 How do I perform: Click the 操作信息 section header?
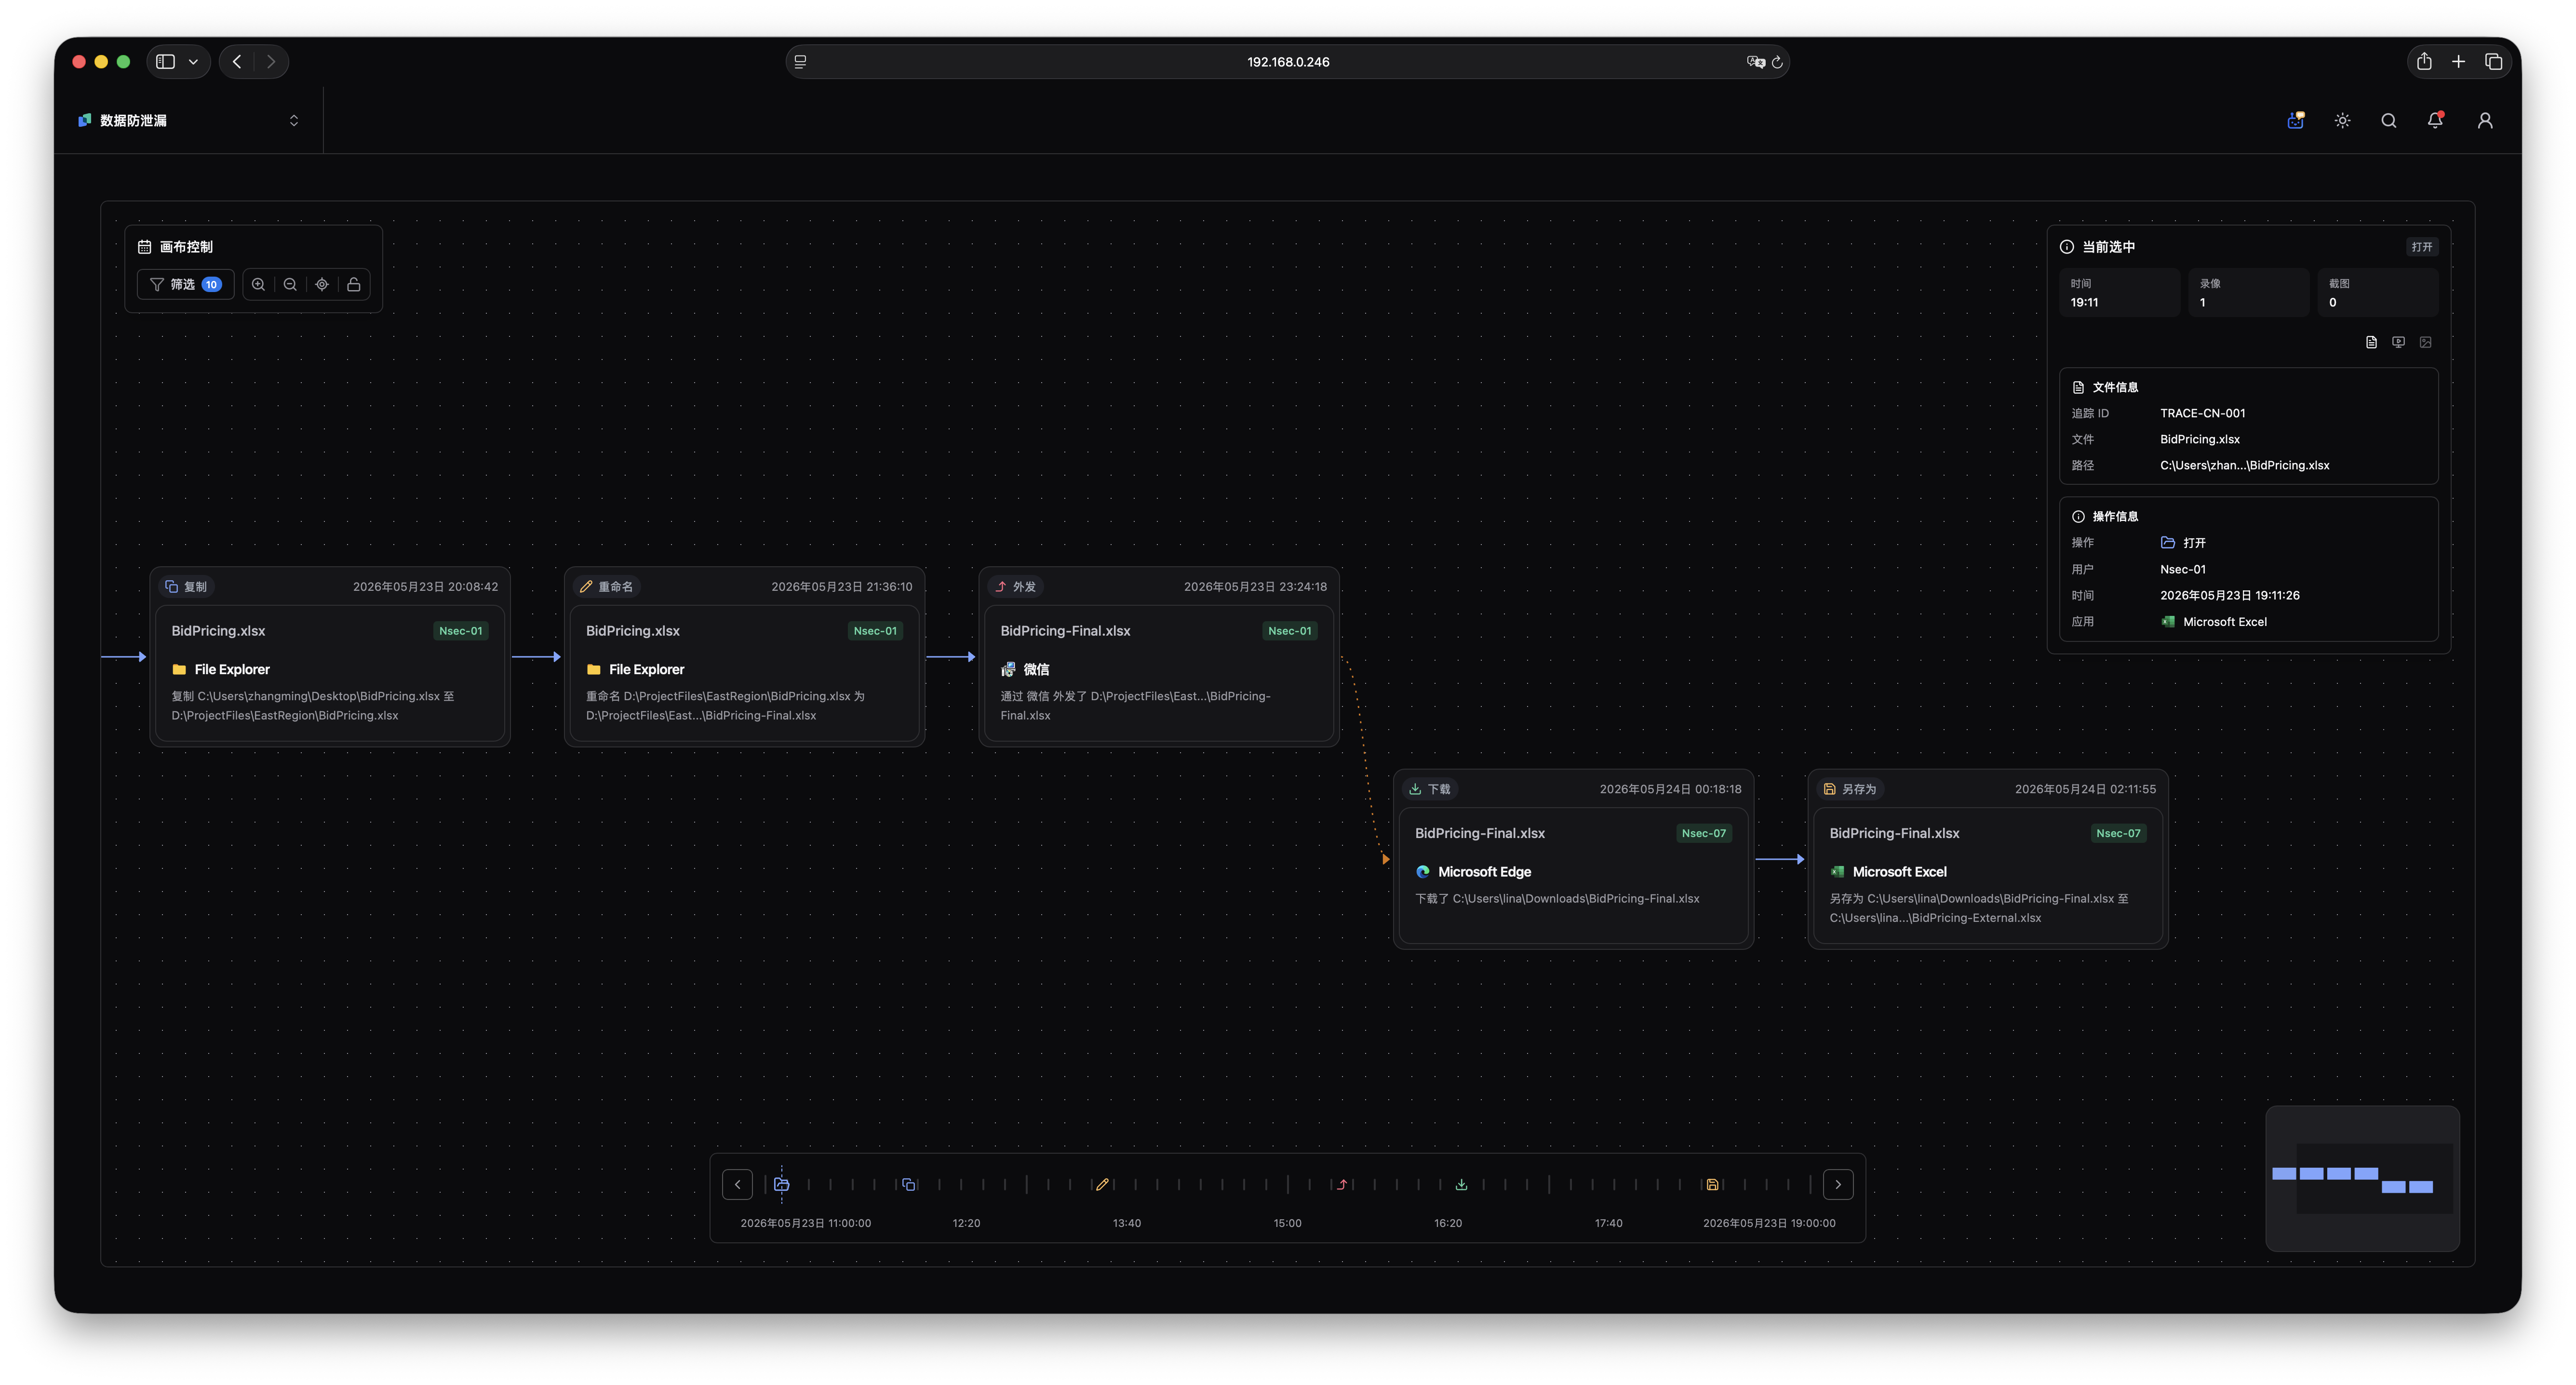pos(2115,516)
